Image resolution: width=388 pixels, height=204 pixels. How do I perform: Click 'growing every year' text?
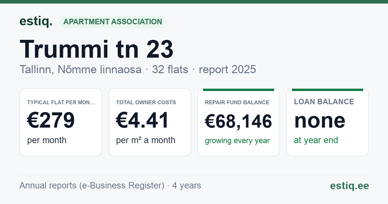pyautogui.click(x=237, y=141)
